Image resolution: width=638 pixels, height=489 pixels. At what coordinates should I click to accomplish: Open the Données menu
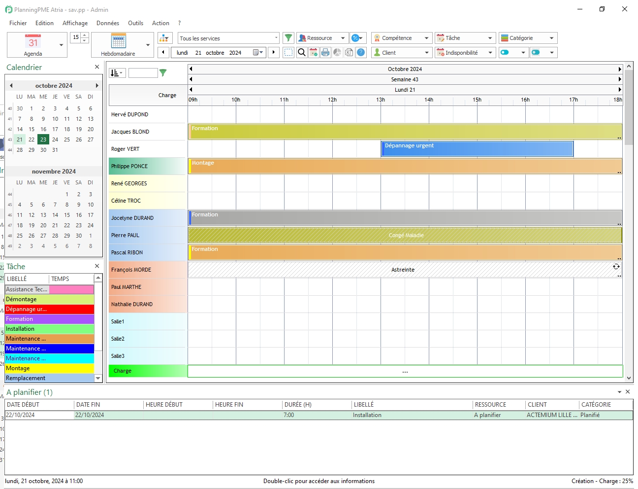click(108, 23)
